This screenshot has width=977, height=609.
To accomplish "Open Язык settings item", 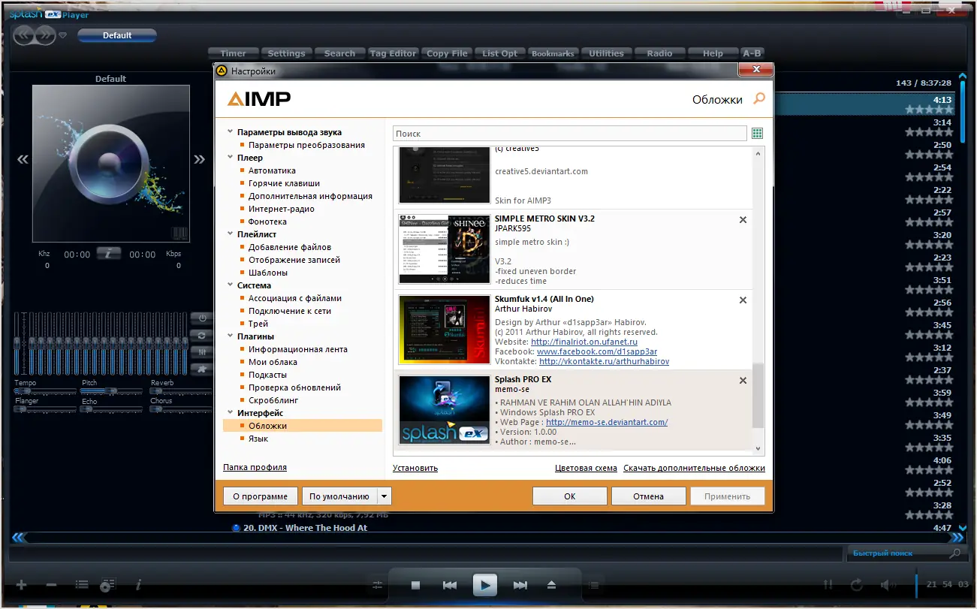I will tap(258, 439).
